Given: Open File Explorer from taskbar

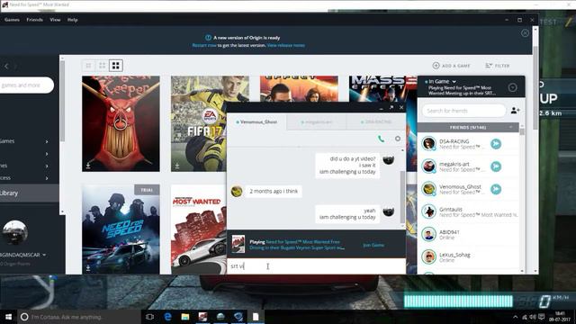Looking at the screenshot, I should click(x=185, y=317).
